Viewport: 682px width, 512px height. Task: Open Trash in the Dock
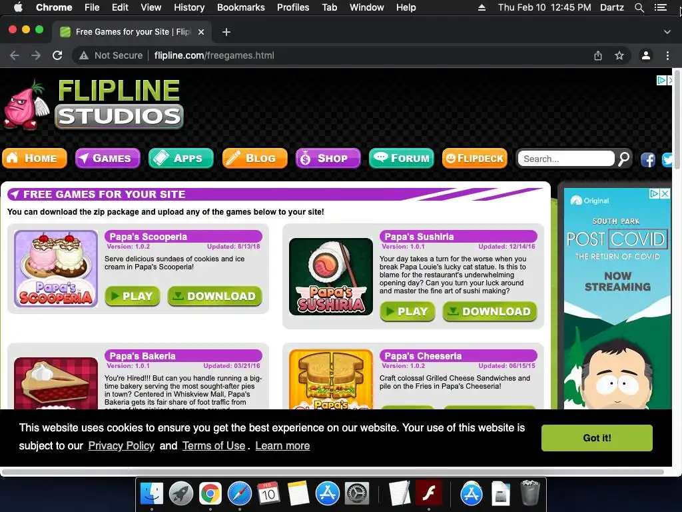click(x=529, y=493)
